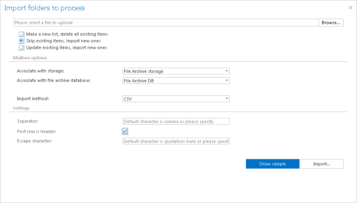Click the 'Settings' section heading
Viewport: 357px width, 203px height.
(21, 108)
